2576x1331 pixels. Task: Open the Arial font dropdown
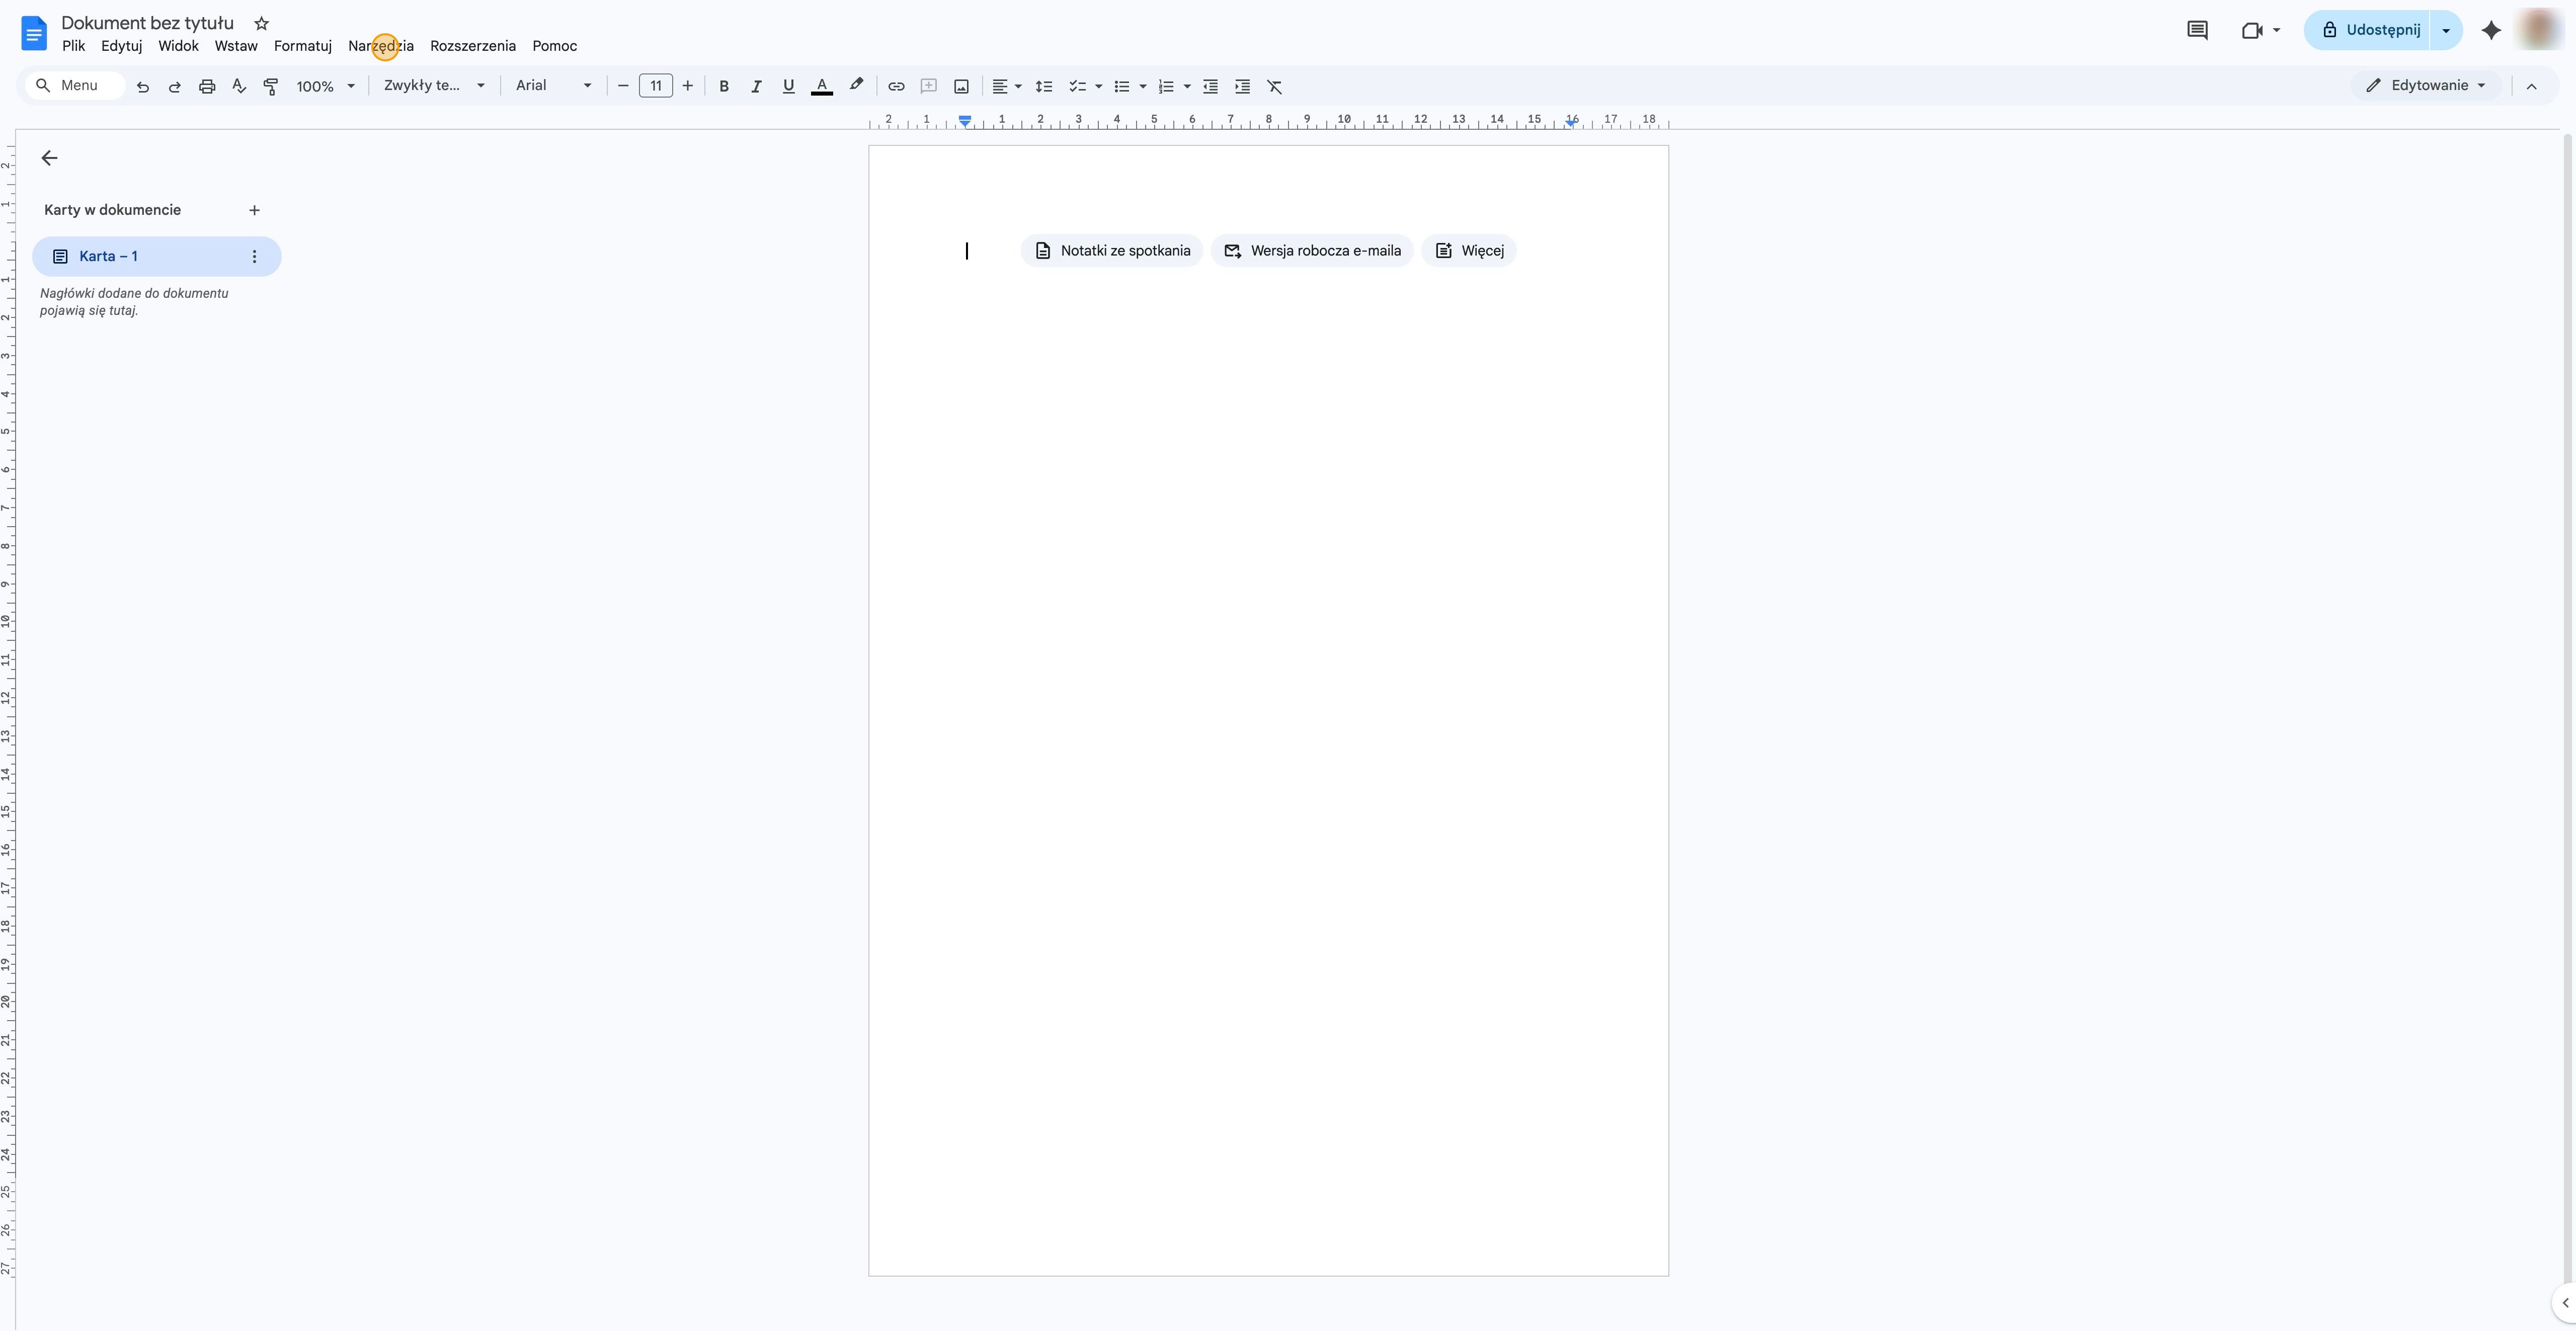553,86
